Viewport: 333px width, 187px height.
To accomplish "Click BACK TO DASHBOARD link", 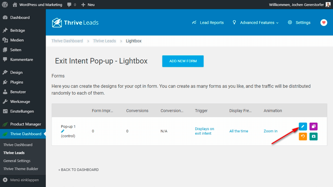I will 78,170.
